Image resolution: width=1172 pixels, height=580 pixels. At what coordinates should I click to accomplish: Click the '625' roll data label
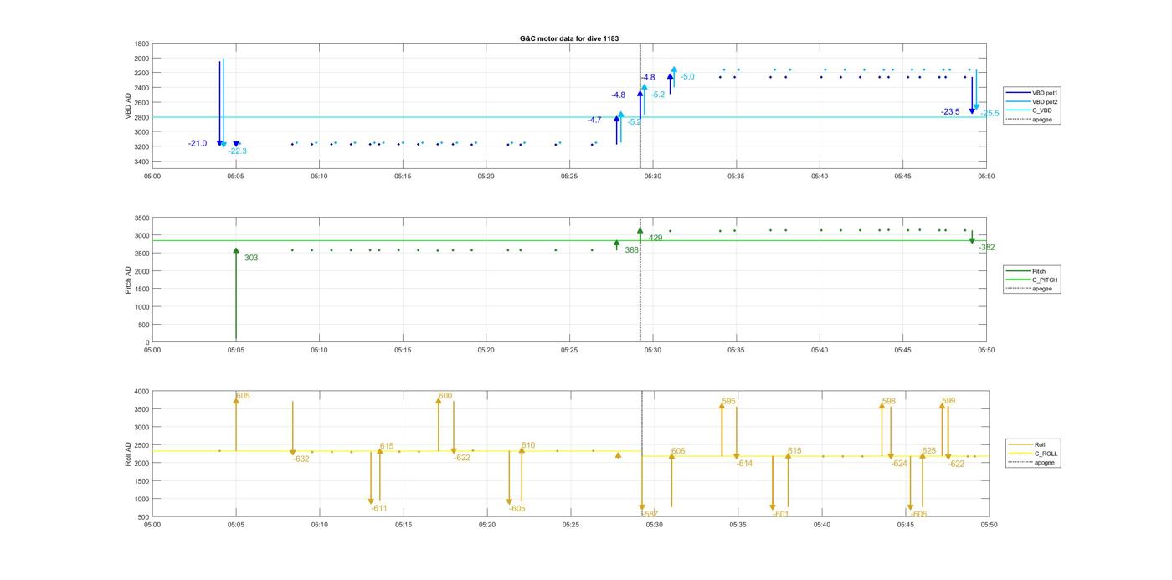coord(929,451)
